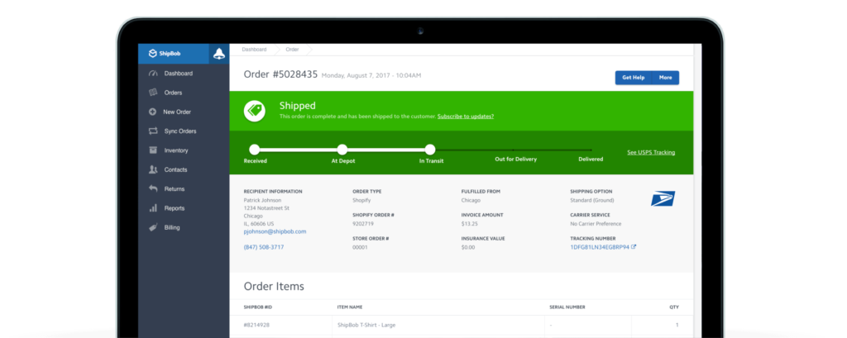847x338 pixels.
Task: Click the Orders icon in sidebar
Action: click(x=152, y=93)
